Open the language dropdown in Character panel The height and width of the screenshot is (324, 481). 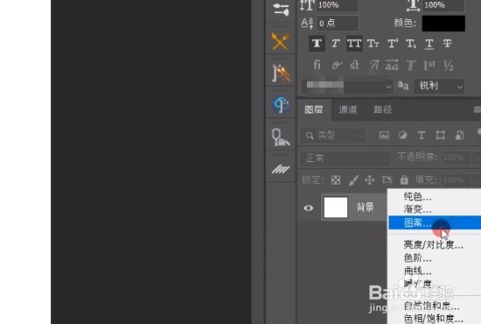[x=347, y=86]
